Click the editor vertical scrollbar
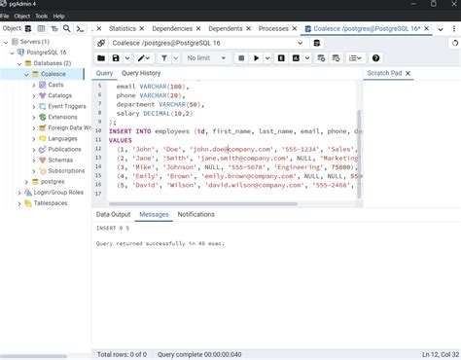 click(x=359, y=154)
